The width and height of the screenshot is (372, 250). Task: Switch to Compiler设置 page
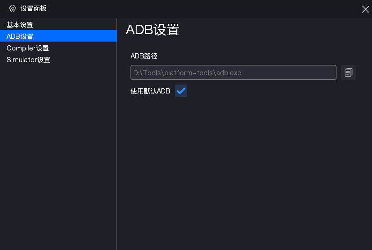pos(28,48)
